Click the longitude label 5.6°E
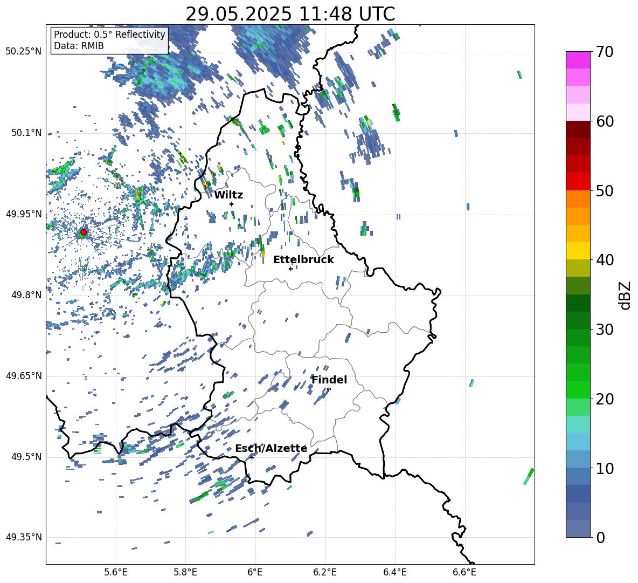The height and width of the screenshot is (583, 638). pos(116,572)
